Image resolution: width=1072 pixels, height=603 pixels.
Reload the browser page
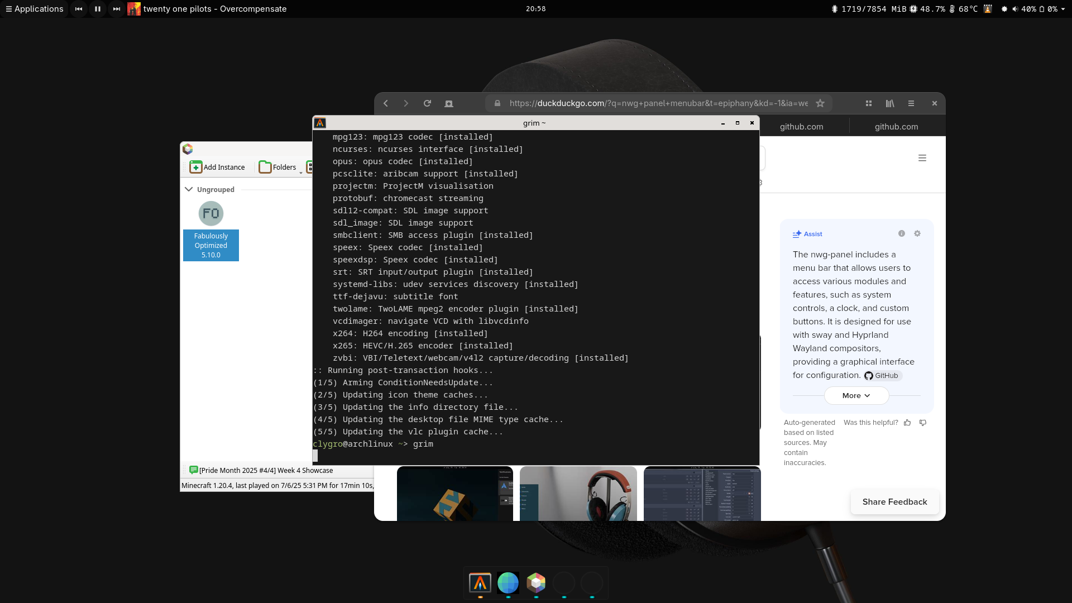point(427,103)
